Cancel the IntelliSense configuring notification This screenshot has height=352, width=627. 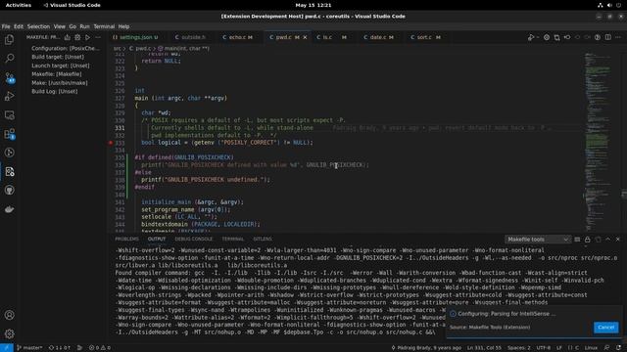pos(605,328)
